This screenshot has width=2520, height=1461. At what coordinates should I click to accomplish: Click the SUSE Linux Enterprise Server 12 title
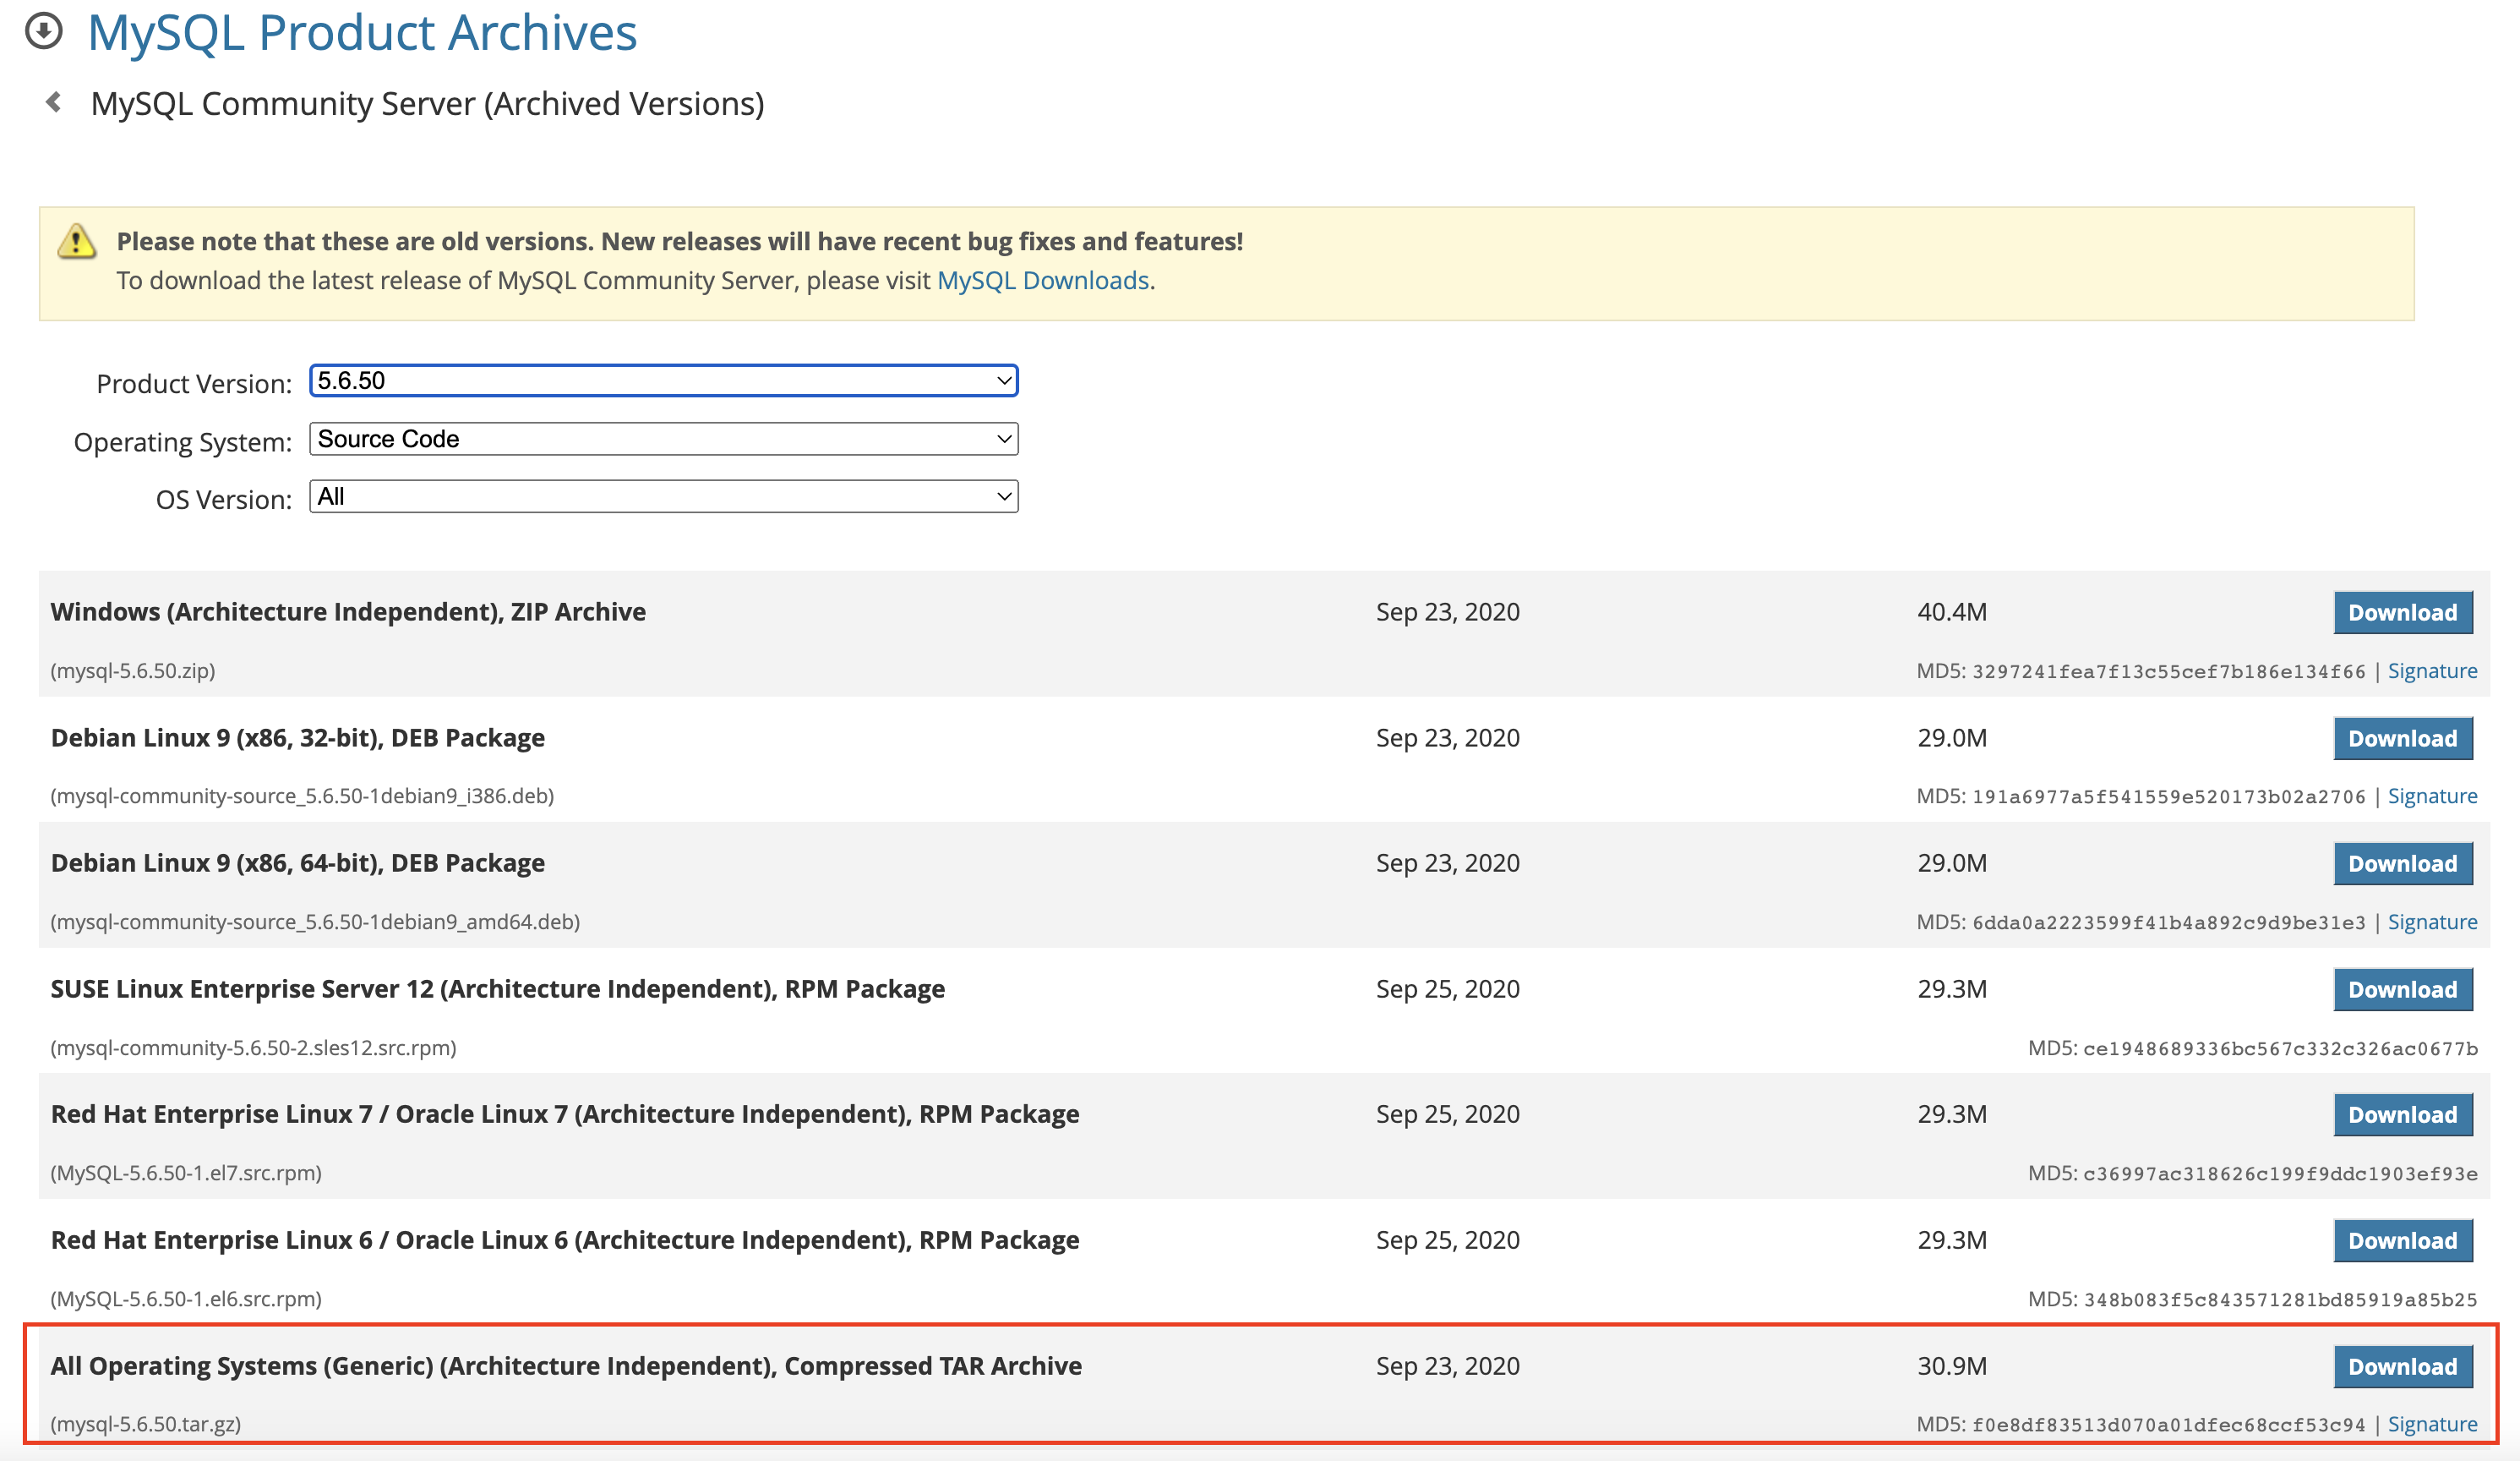[x=498, y=988]
